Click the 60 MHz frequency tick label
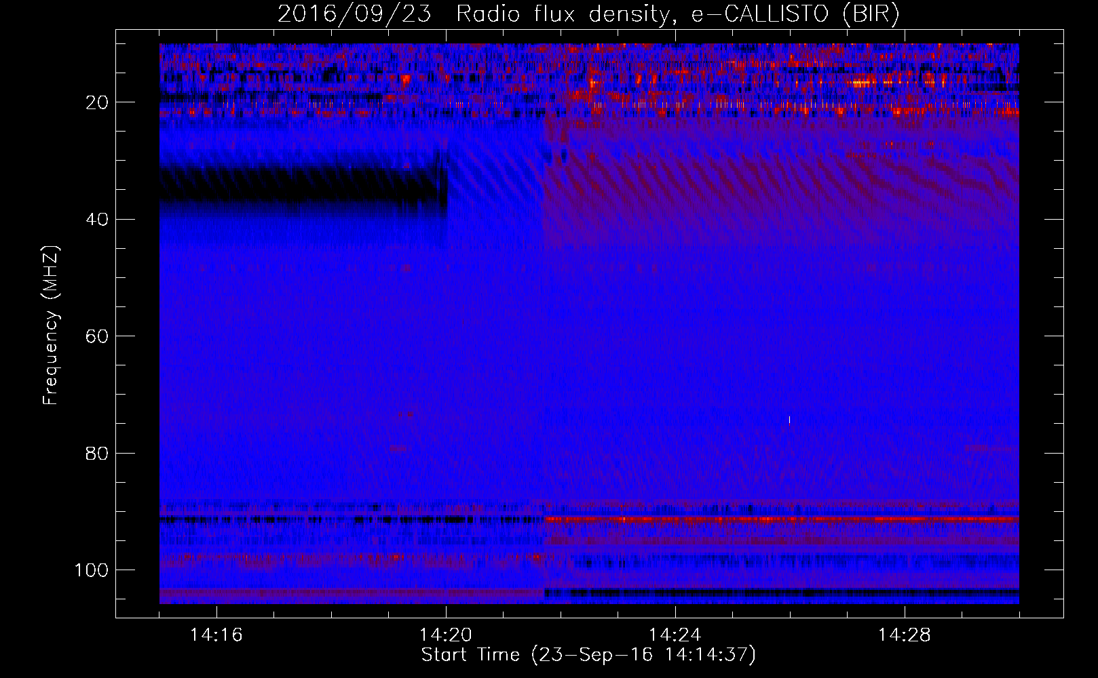 [x=97, y=336]
